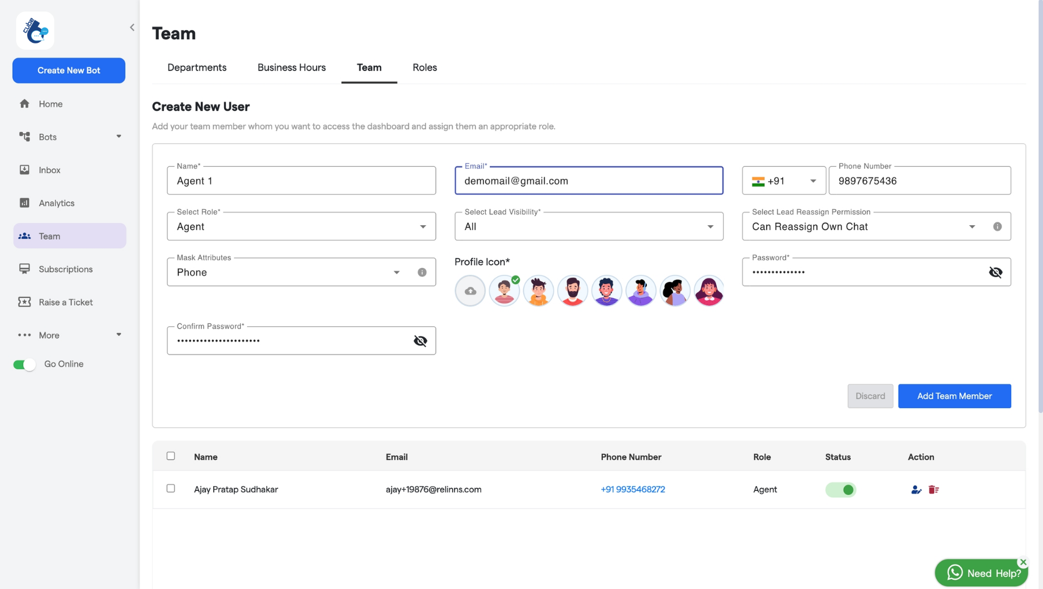
Task: Click the Home house icon
Action: click(x=24, y=104)
